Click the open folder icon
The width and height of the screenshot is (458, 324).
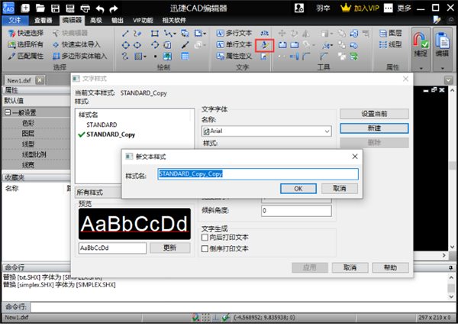pos(40,8)
